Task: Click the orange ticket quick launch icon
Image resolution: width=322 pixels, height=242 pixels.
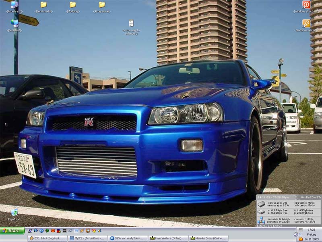Action: click(82, 231)
